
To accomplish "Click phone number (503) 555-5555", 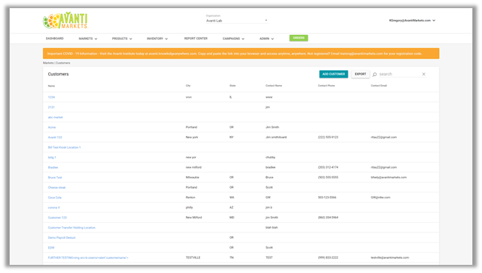I will [x=328, y=178].
